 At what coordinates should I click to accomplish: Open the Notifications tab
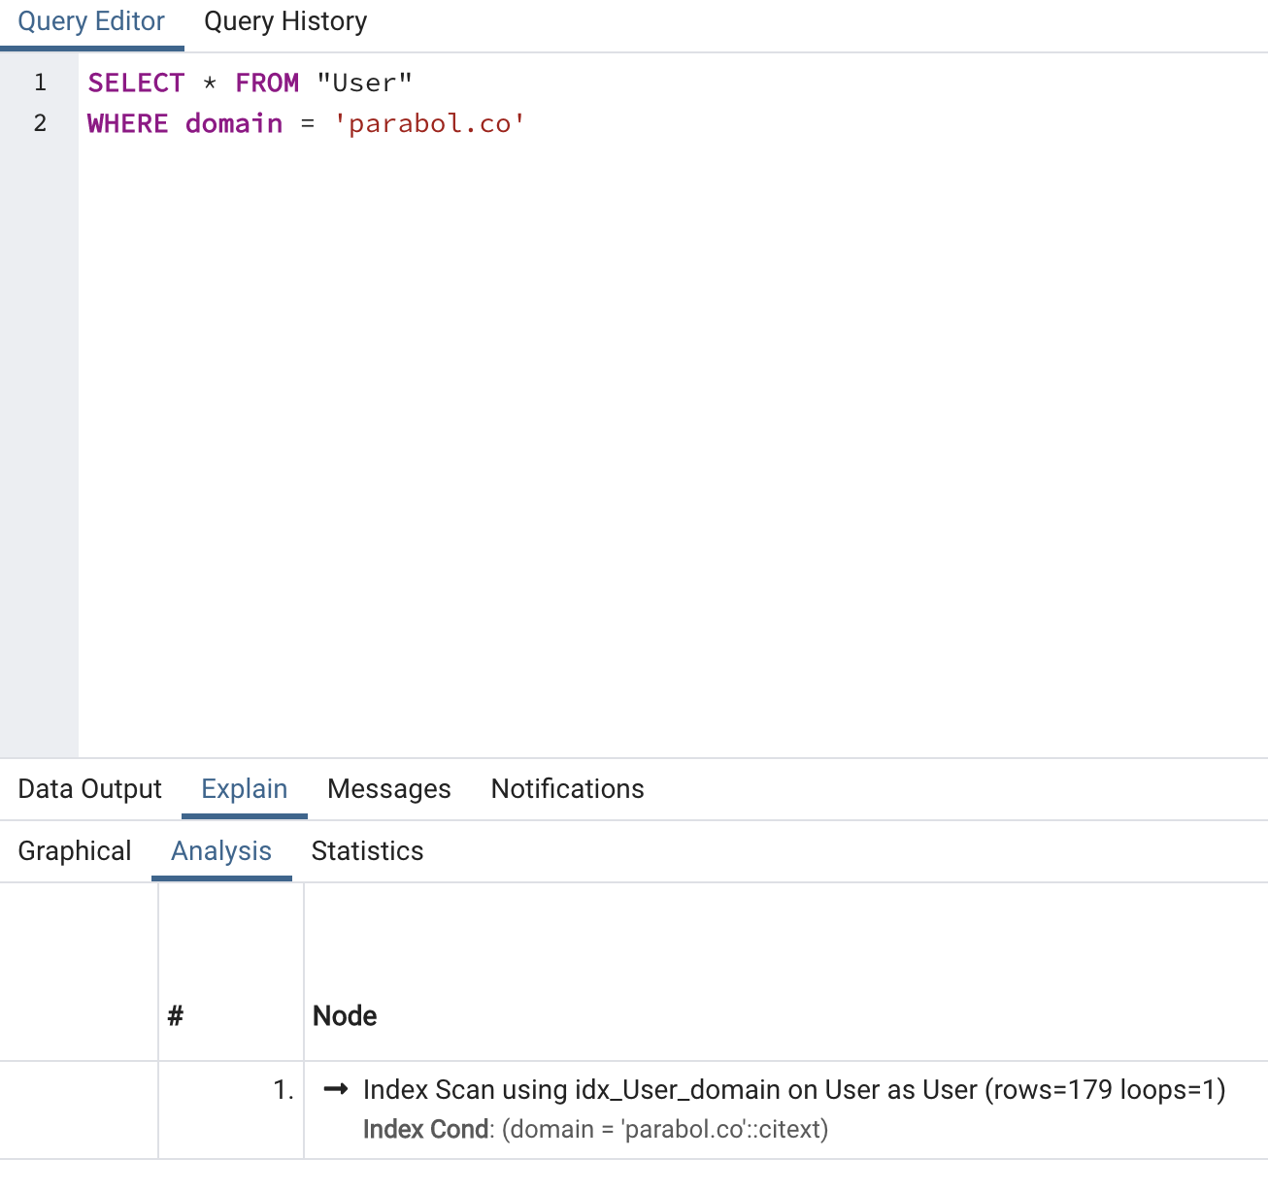coord(567,789)
